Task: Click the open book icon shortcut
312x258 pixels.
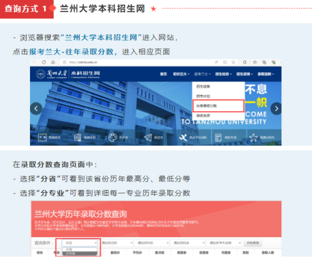Action: 42,137
